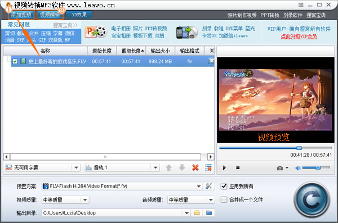The width and height of the screenshot is (338, 223).
Task: Click the red X remove file icon
Action: [195, 167]
